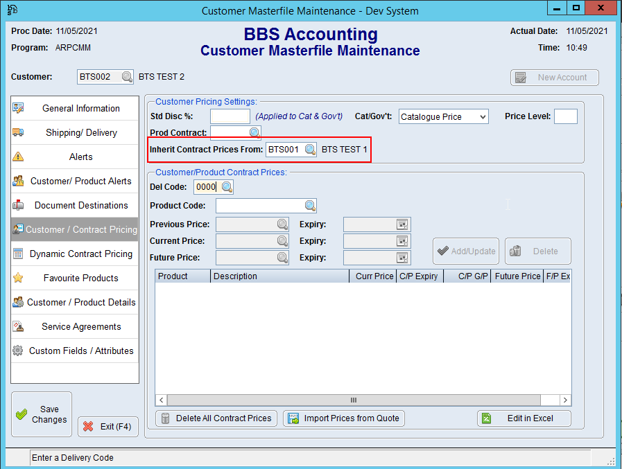Open the Prod Contract search icon
This screenshot has width=622, height=469.
pos(254,132)
